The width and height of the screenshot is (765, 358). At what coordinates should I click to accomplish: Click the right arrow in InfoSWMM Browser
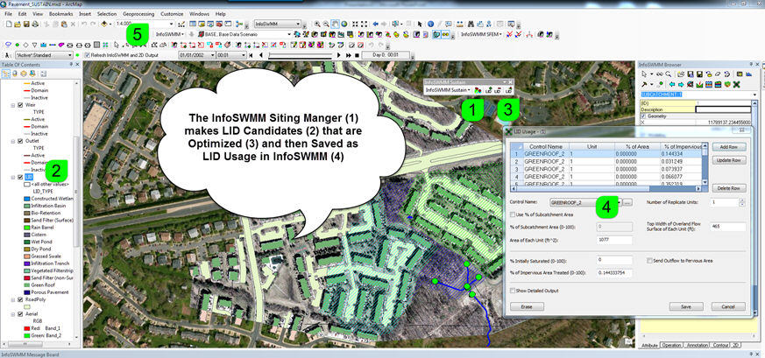[x=681, y=84]
